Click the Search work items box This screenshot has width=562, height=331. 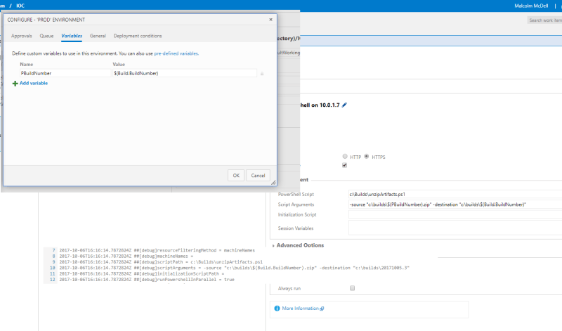tap(545, 20)
